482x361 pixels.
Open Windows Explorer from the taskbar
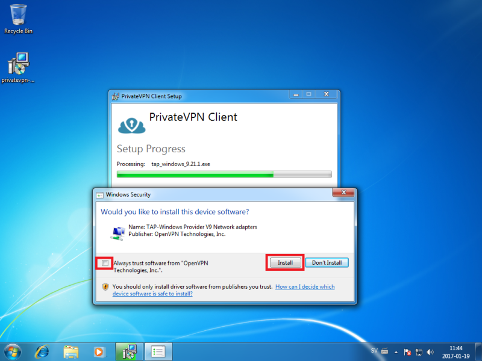click(71, 351)
